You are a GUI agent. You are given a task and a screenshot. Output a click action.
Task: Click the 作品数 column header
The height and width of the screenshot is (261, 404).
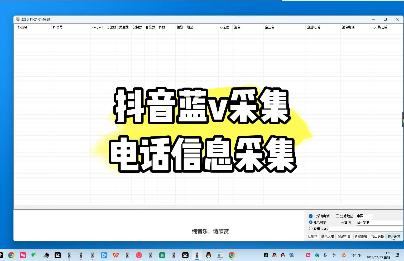click(x=151, y=27)
